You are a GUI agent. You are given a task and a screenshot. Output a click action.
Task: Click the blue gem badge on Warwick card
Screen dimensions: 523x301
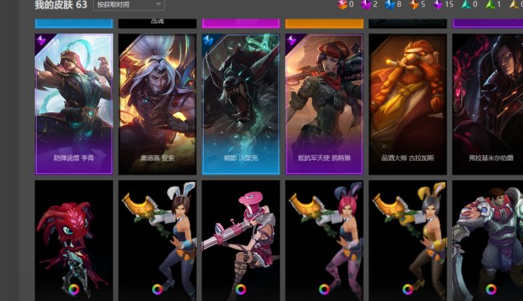208,41
